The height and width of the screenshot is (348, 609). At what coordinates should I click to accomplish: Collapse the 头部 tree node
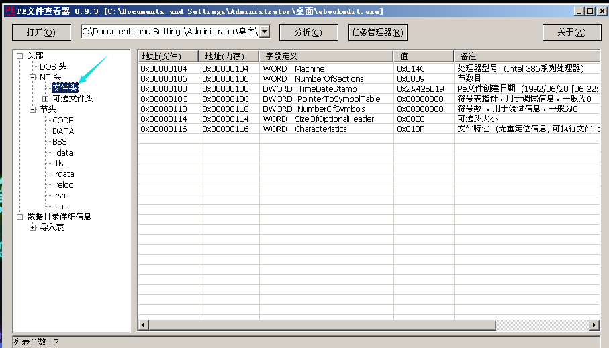point(20,56)
